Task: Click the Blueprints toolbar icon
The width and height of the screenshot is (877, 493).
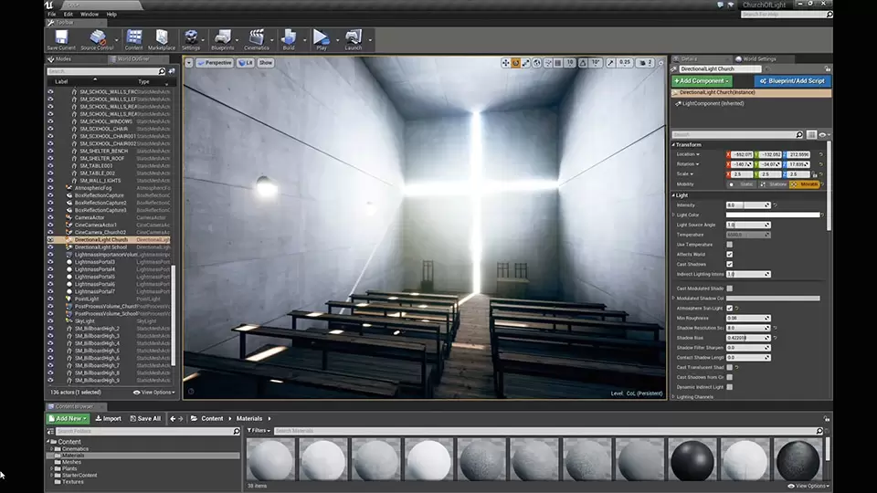Action: point(222,38)
